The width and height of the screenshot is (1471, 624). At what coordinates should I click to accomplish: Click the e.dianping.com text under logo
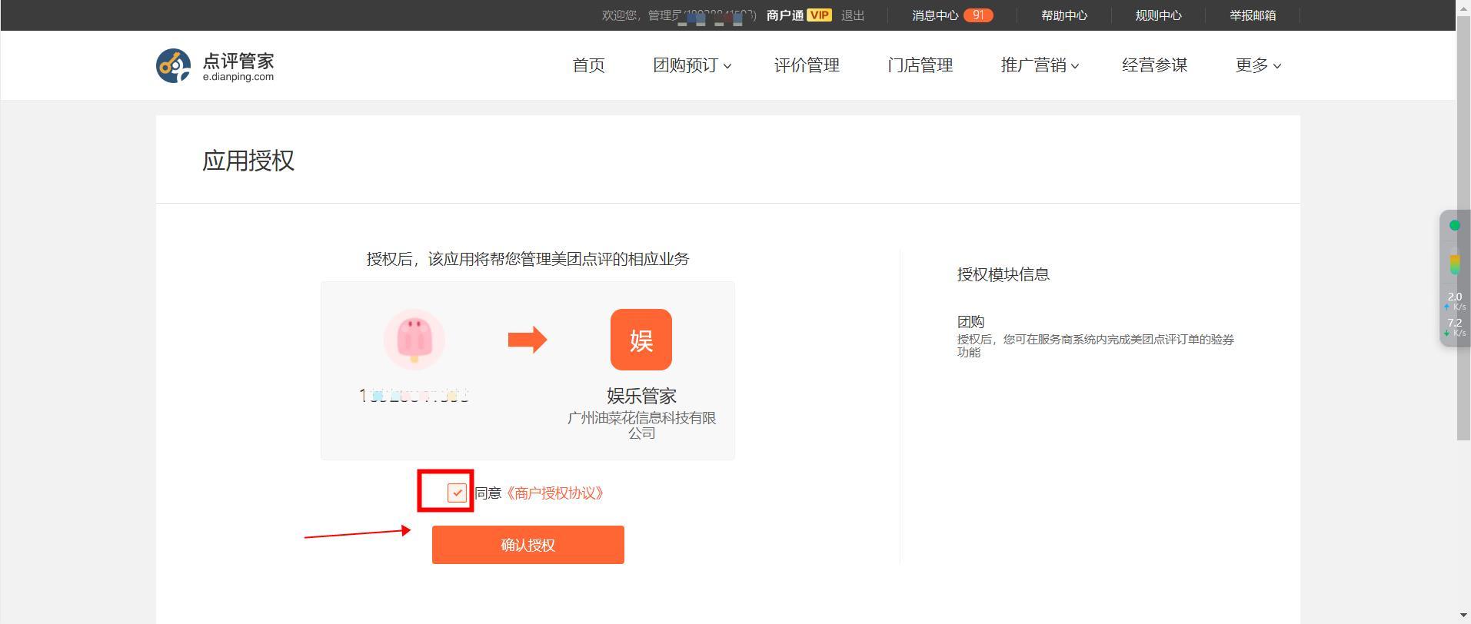point(238,77)
